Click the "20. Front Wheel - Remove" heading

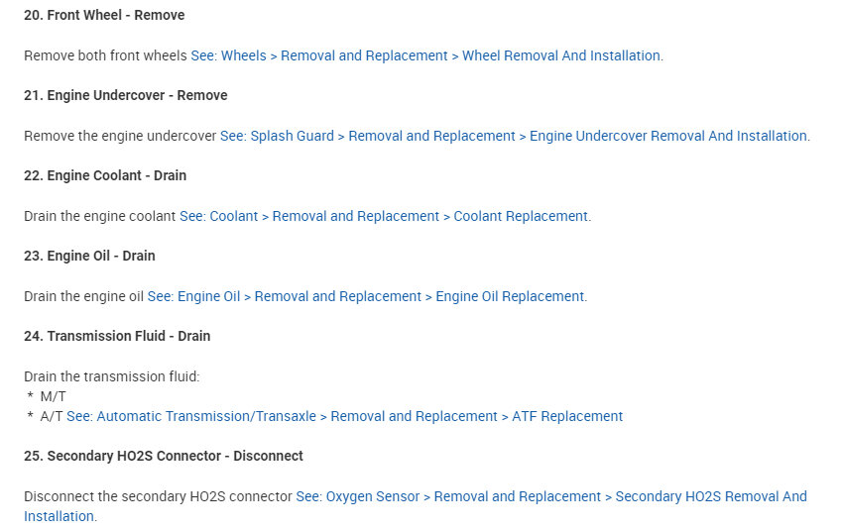pyautogui.click(x=104, y=15)
